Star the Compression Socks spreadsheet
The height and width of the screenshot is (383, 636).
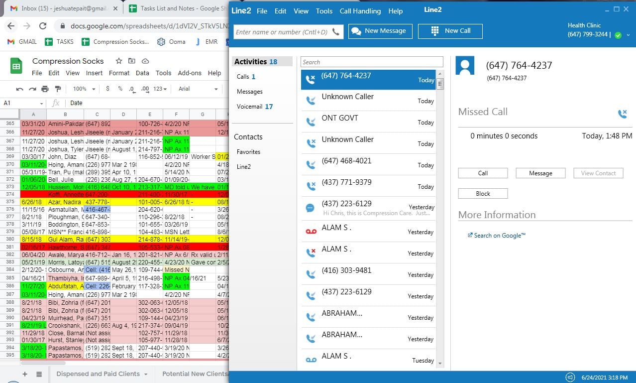[x=119, y=61]
